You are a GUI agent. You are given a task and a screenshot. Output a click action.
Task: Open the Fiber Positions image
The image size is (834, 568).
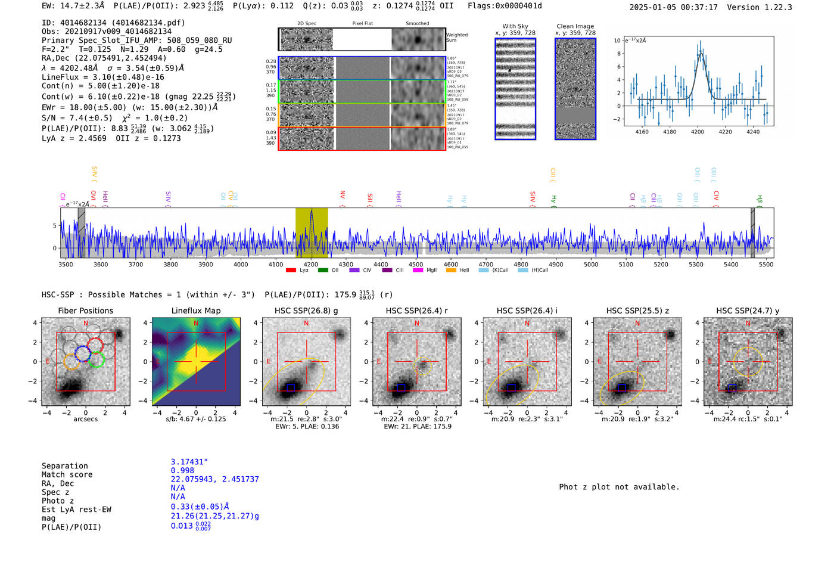(86, 361)
